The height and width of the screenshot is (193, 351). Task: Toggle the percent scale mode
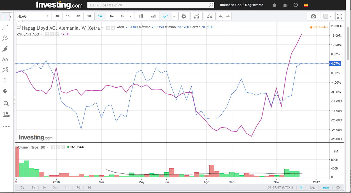coord(301,187)
